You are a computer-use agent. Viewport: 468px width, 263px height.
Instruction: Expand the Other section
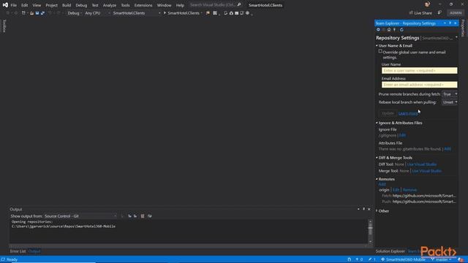pyautogui.click(x=377, y=211)
